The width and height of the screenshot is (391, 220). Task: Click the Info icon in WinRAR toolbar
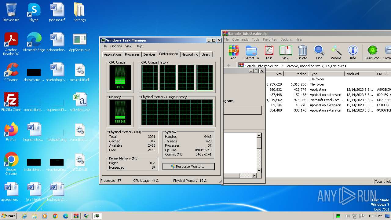click(353, 53)
